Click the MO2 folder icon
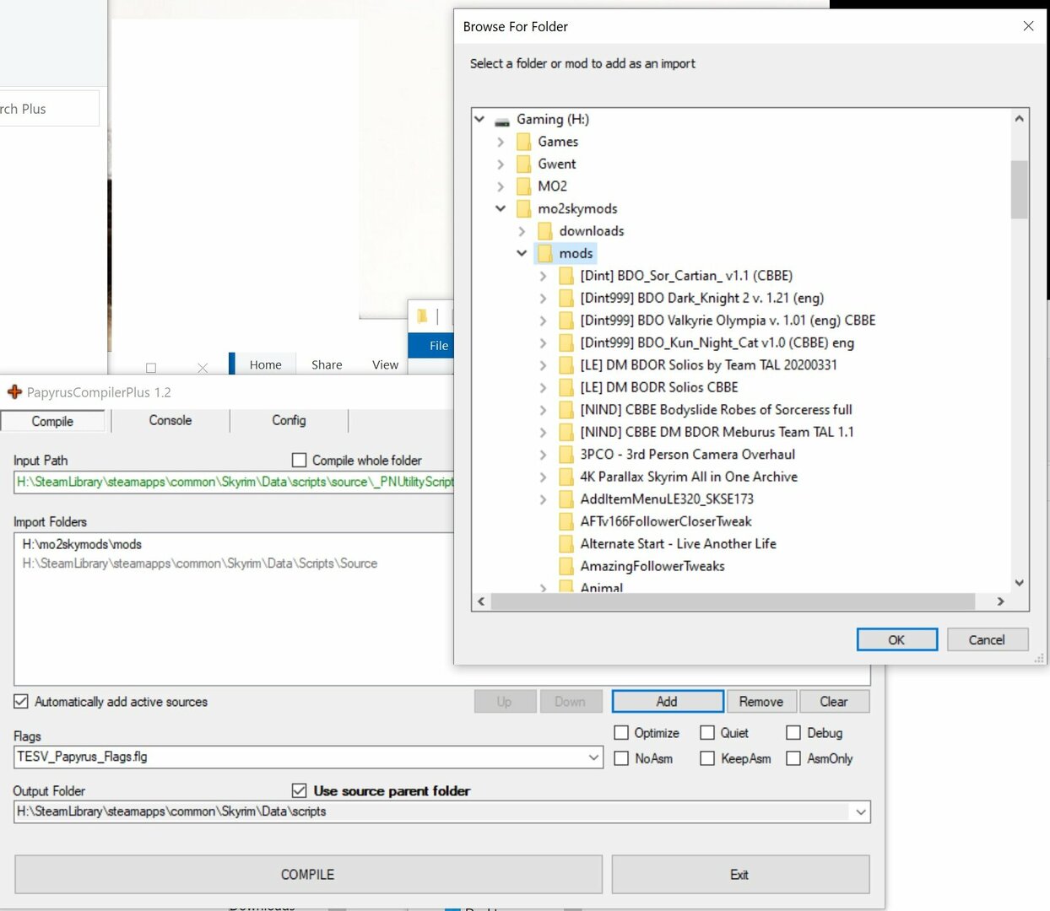The height and width of the screenshot is (911, 1050). point(523,186)
